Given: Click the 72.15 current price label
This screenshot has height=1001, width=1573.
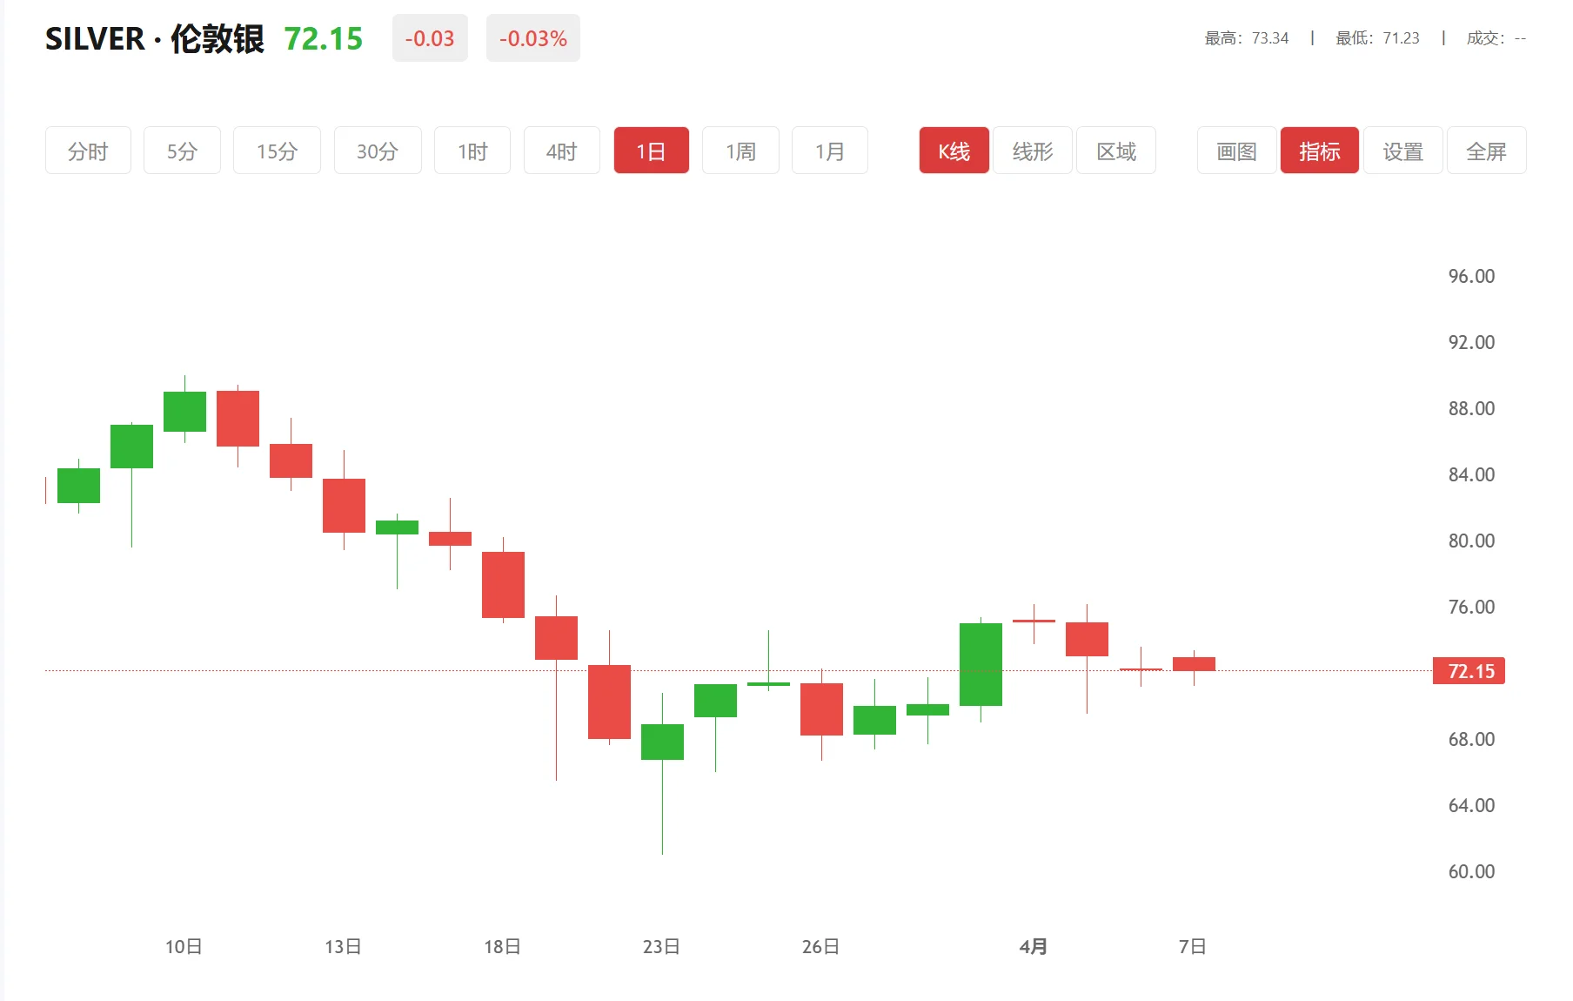Looking at the screenshot, I should tap(1469, 671).
